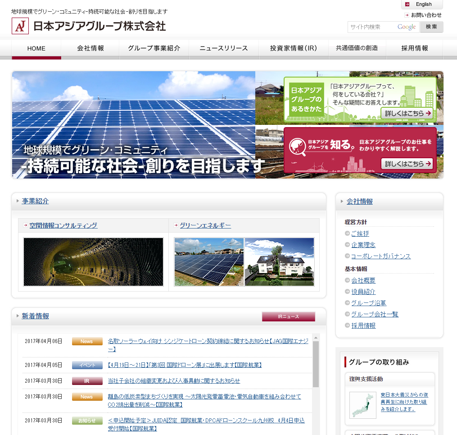Image resolution: width=457 pixels, height=435 pixels.
Task: Open the 役員紹介 link
Action: point(363,292)
